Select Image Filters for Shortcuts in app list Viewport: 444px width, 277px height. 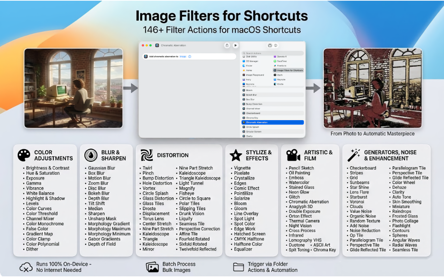click(289, 70)
